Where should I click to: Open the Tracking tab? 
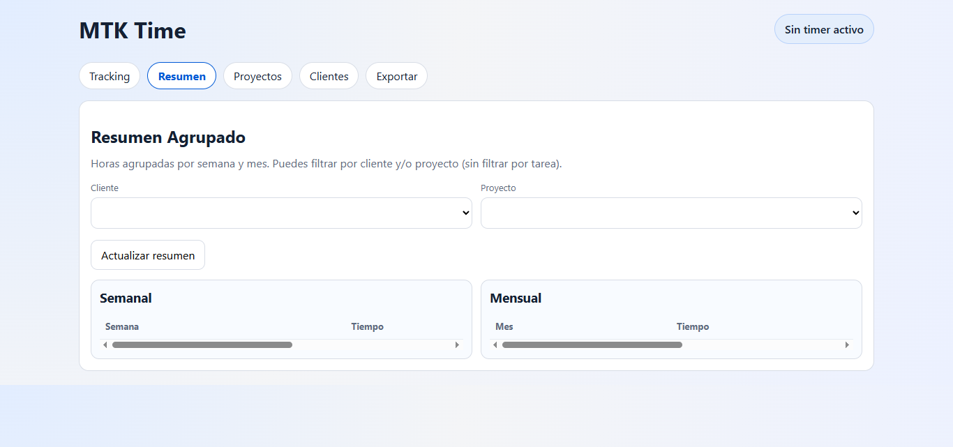click(110, 76)
